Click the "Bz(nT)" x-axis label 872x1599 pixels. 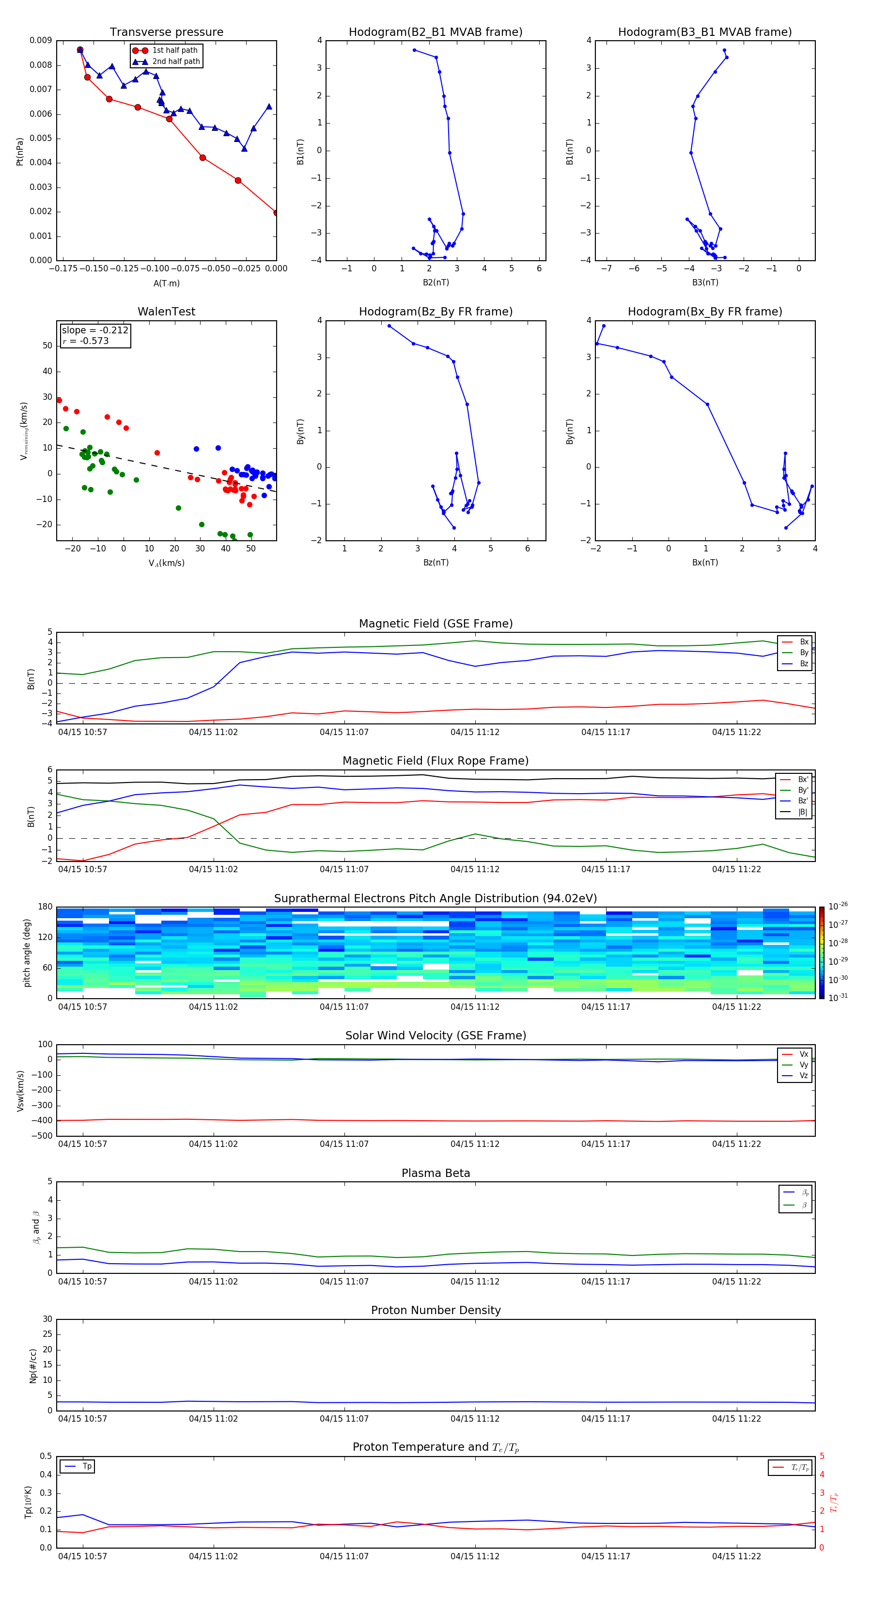[436, 563]
